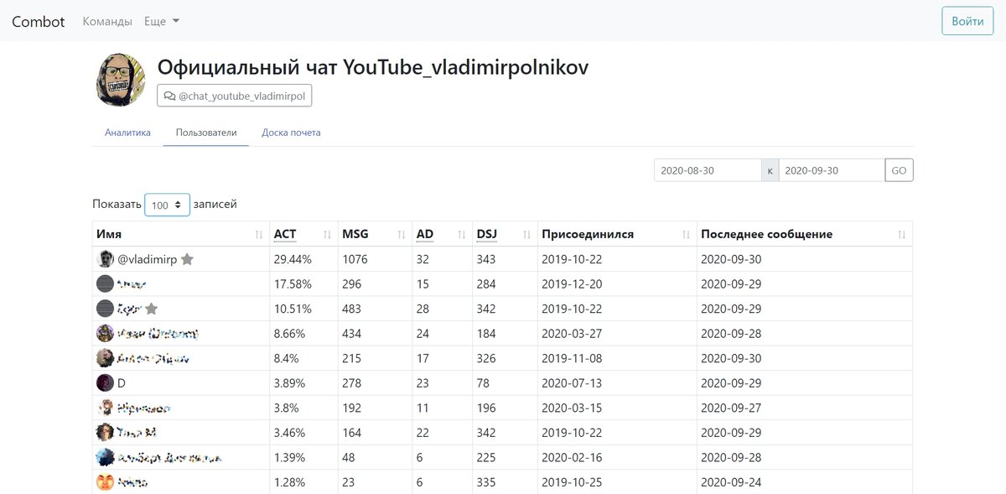The height and width of the screenshot is (494, 1006).
Task: Click the MSG value 164
Action: tap(352, 434)
